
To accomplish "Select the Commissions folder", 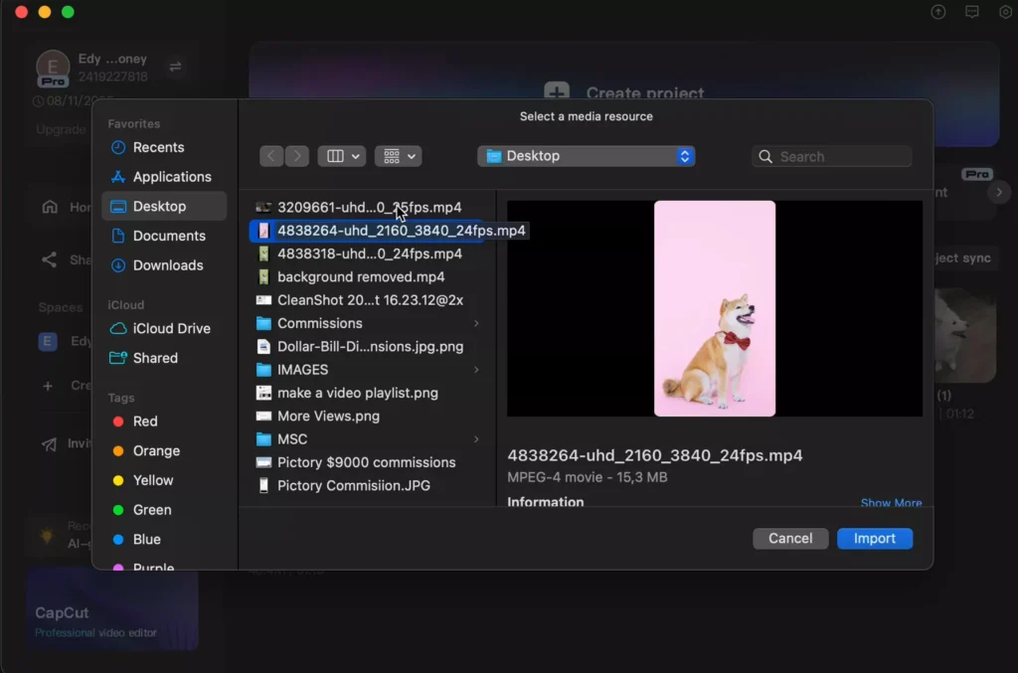I will (x=319, y=323).
